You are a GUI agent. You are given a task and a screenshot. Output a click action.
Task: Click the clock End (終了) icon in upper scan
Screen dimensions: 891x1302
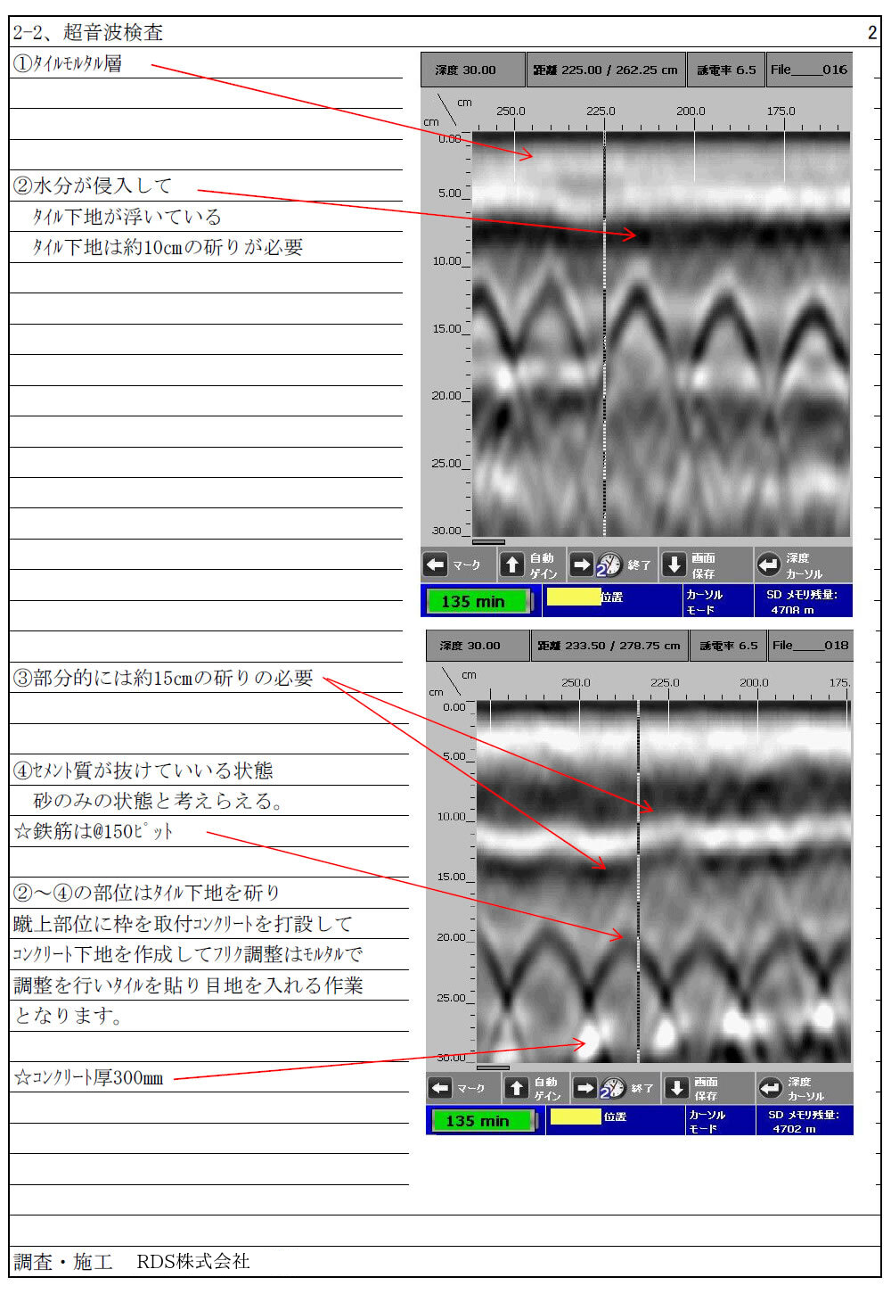609,564
